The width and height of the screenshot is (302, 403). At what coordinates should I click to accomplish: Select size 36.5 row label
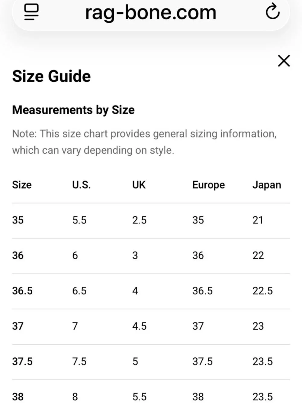(22, 291)
